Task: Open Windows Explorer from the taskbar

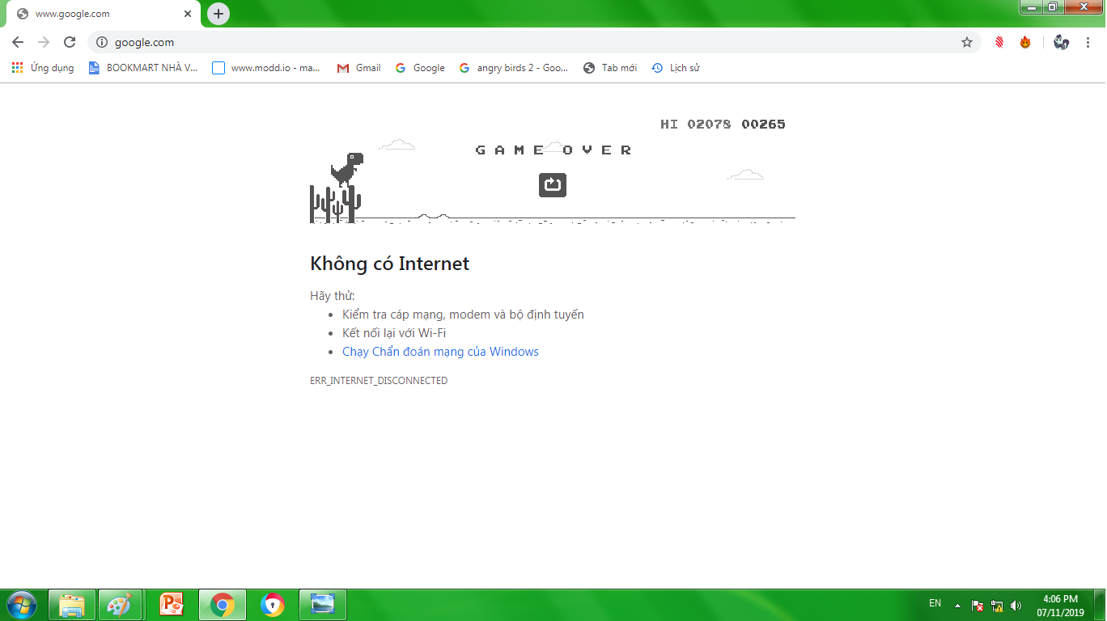Action: coord(72,605)
